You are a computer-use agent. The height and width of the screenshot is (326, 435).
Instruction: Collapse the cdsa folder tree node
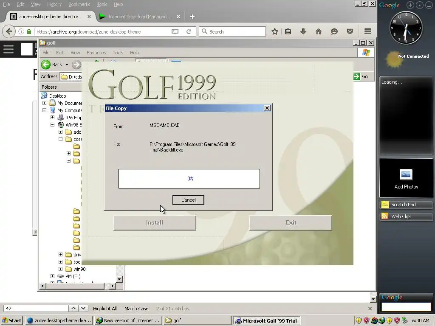pyautogui.click(x=60, y=139)
